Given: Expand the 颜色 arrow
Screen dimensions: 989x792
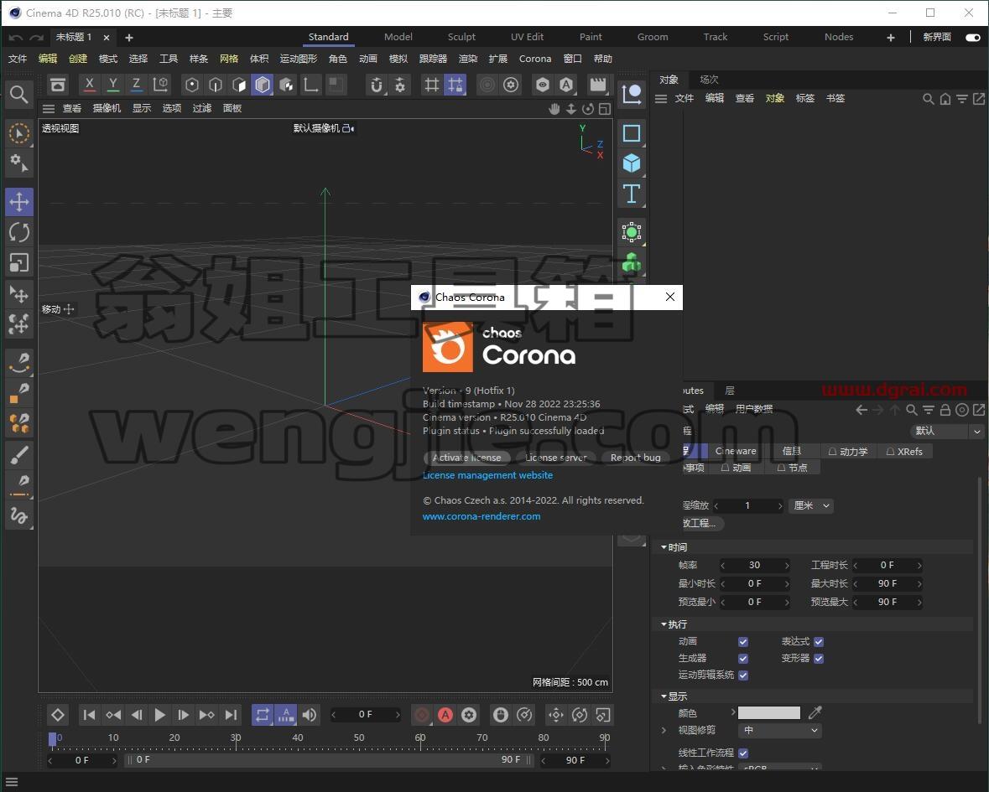Looking at the screenshot, I should [x=733, y=712].
